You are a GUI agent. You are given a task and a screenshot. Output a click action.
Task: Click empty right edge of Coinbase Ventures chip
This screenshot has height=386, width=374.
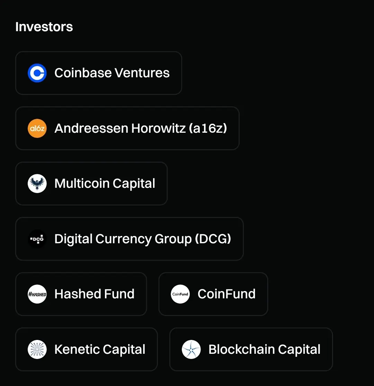[176, 73]
